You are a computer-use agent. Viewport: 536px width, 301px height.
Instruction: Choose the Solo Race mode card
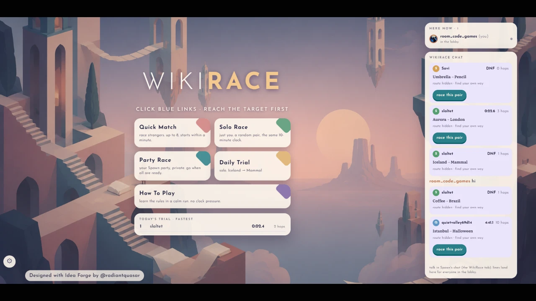click(x=252, y=133)
